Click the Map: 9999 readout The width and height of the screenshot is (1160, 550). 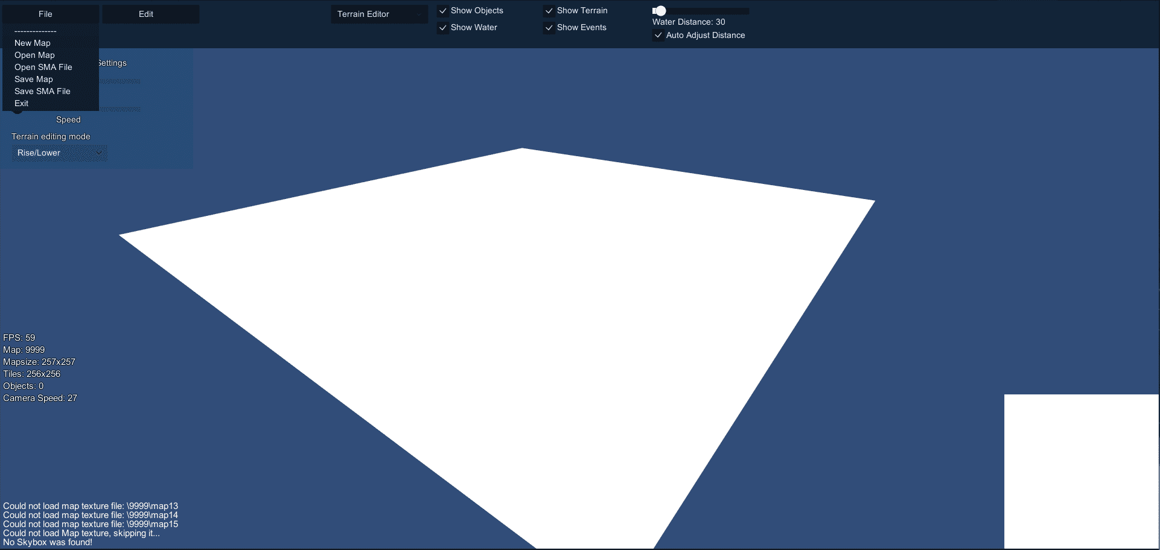(x=24, y=350)
